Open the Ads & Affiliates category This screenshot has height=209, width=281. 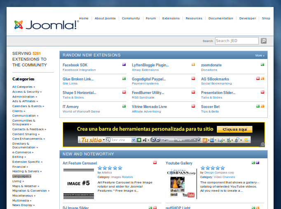[x=25, y=101]
